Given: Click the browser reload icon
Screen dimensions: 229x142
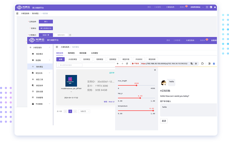Looking at the screenshot, I should pos(127,64).
